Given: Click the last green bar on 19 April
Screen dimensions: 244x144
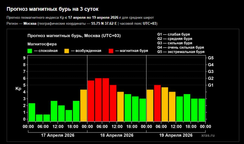Looking at the screenshot, I should click(x=202, y=110).
